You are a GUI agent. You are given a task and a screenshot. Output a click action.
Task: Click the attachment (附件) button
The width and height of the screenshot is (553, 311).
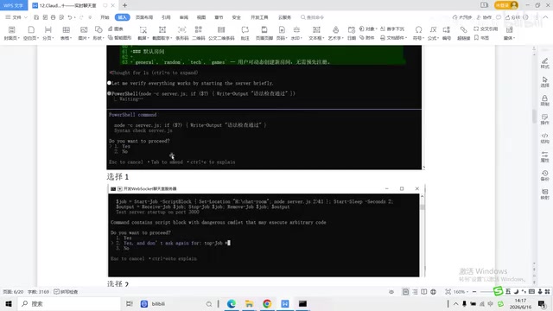(x=366, y=37)
